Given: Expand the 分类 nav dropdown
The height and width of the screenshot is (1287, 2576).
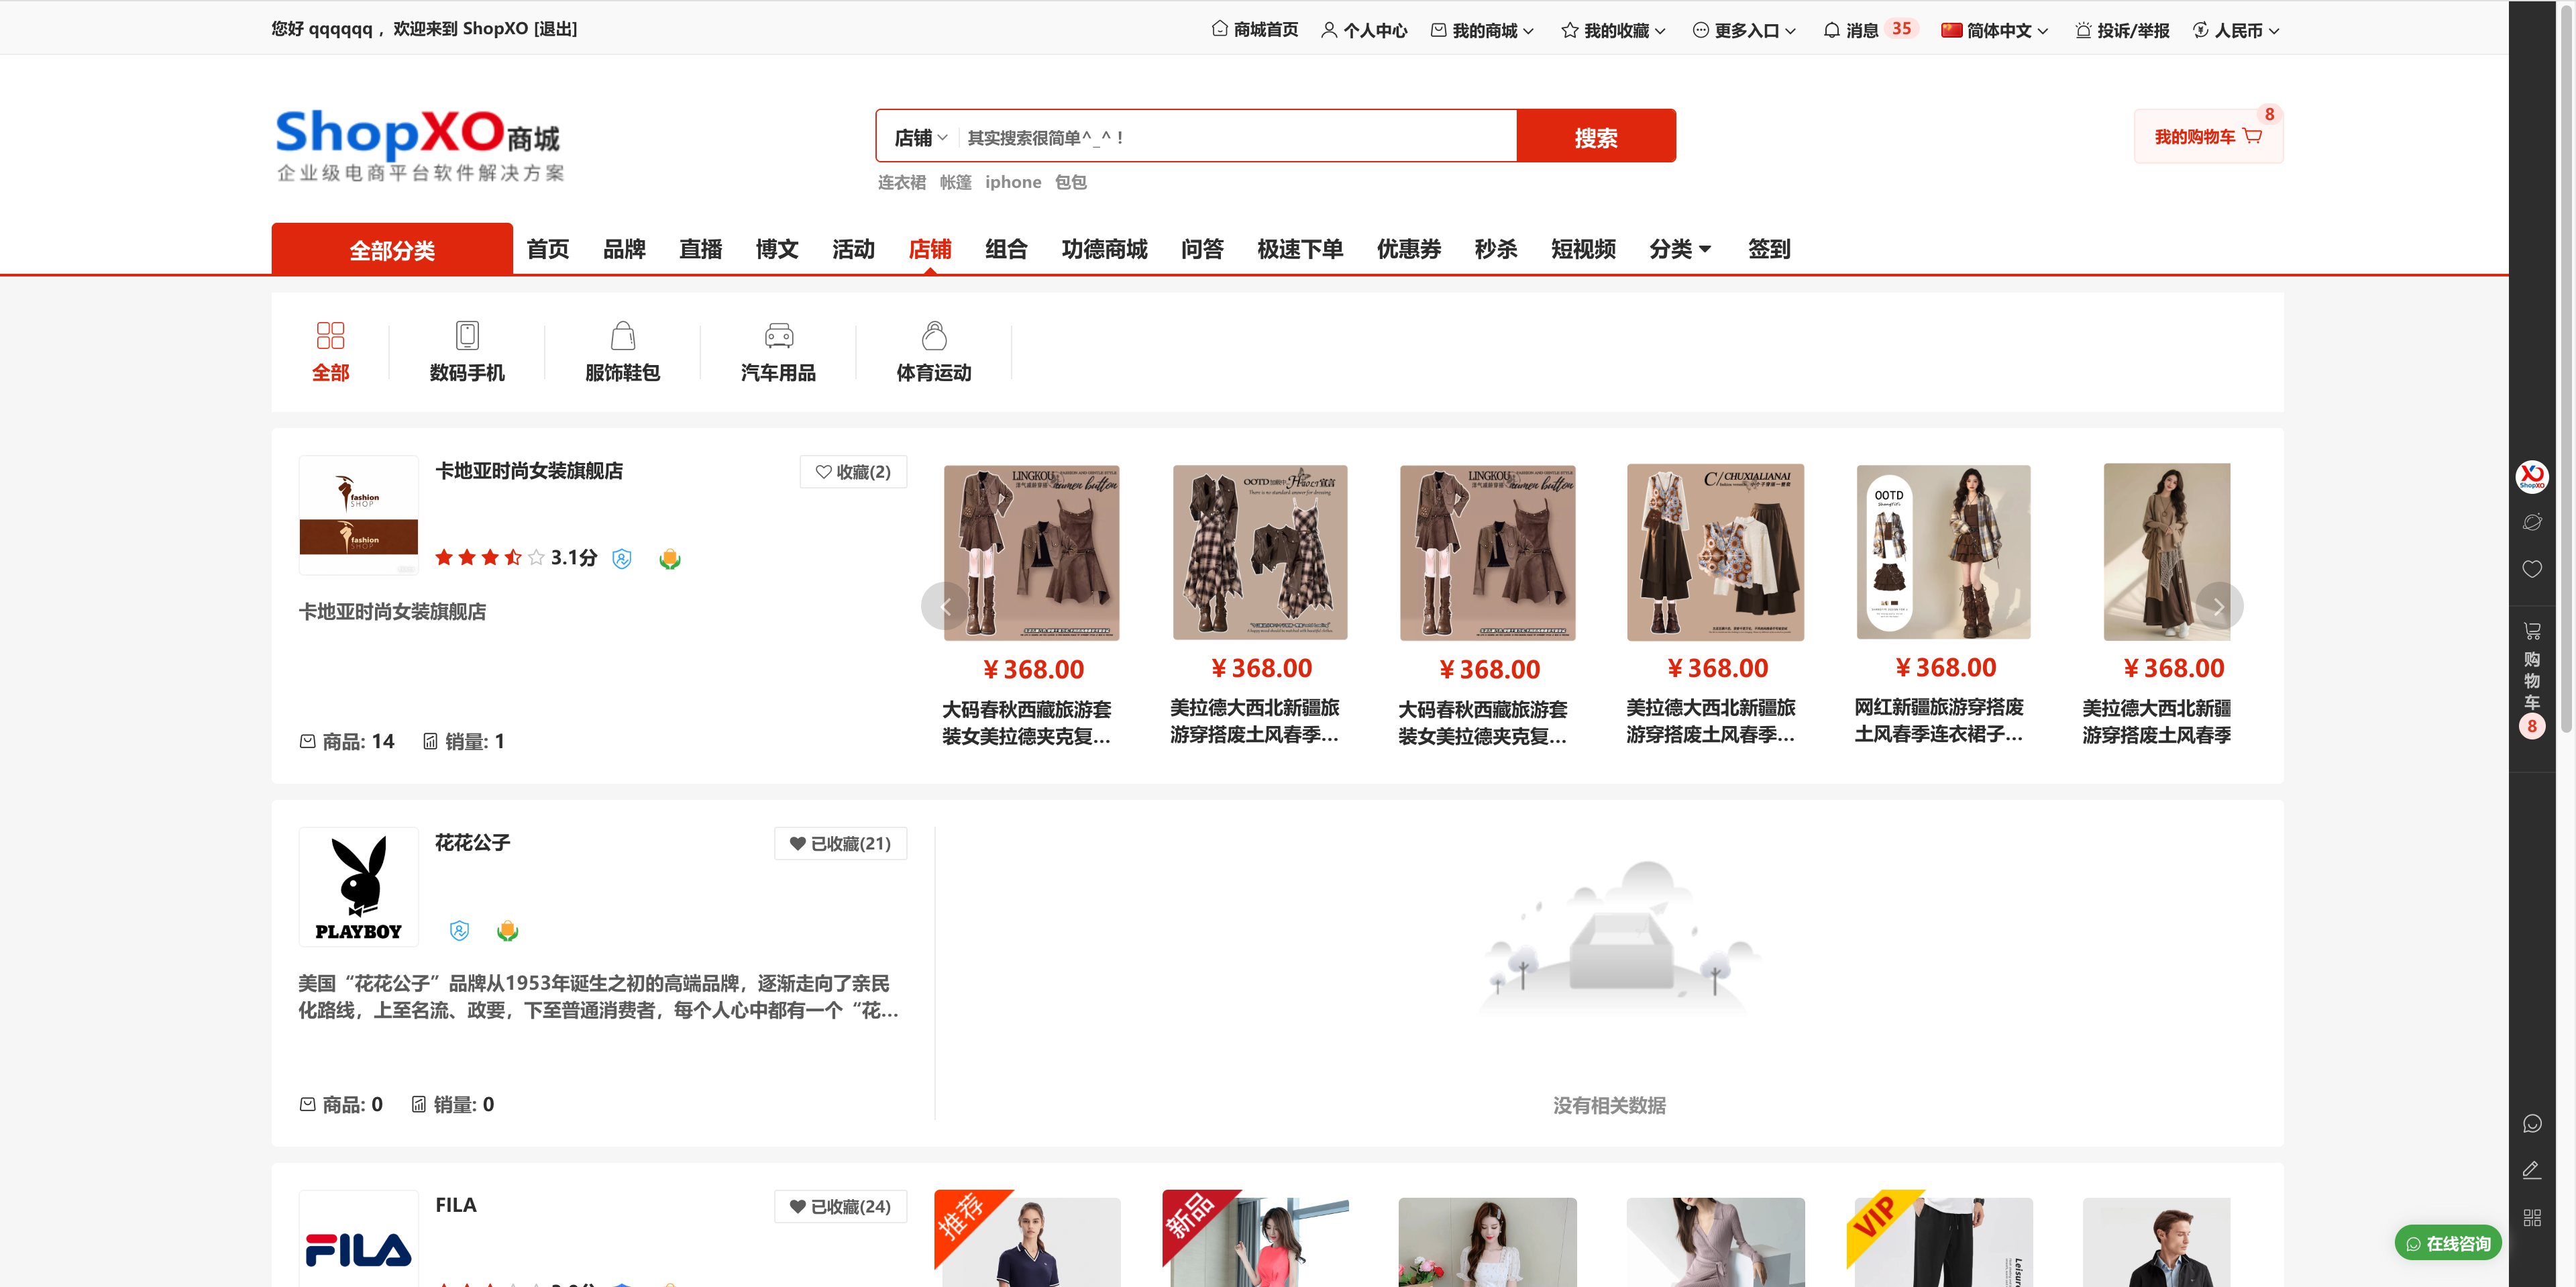Looking at the screenshot, I should pyautogui.click(x=1680, y=249).
